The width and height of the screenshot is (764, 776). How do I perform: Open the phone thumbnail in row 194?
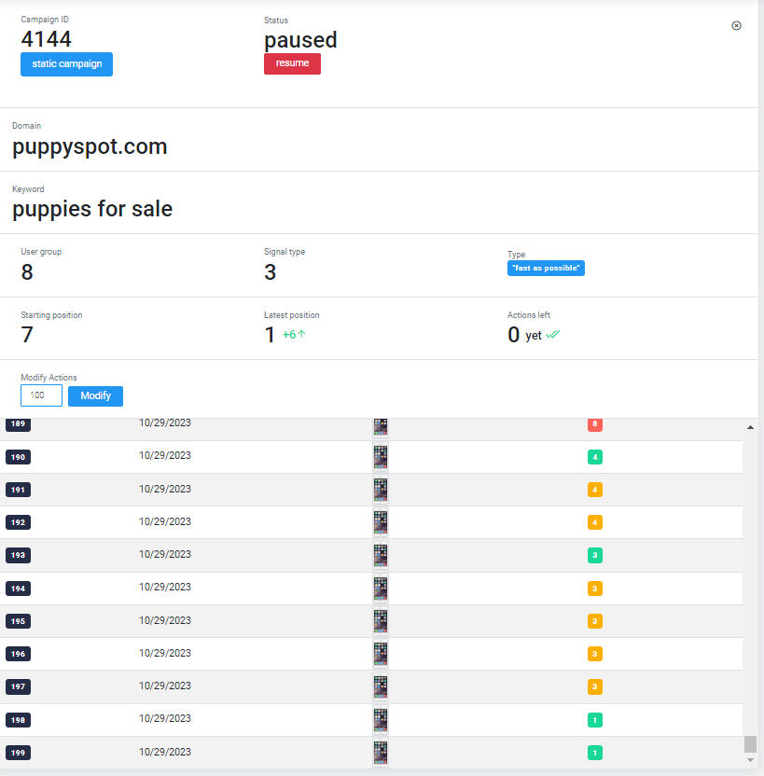click(381, 588)
